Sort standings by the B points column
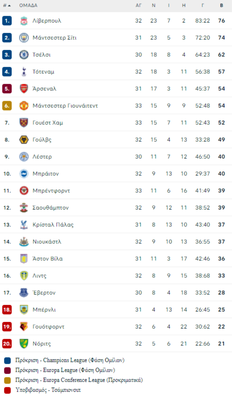The image size is (232, 399). click(x=221, y=5)
